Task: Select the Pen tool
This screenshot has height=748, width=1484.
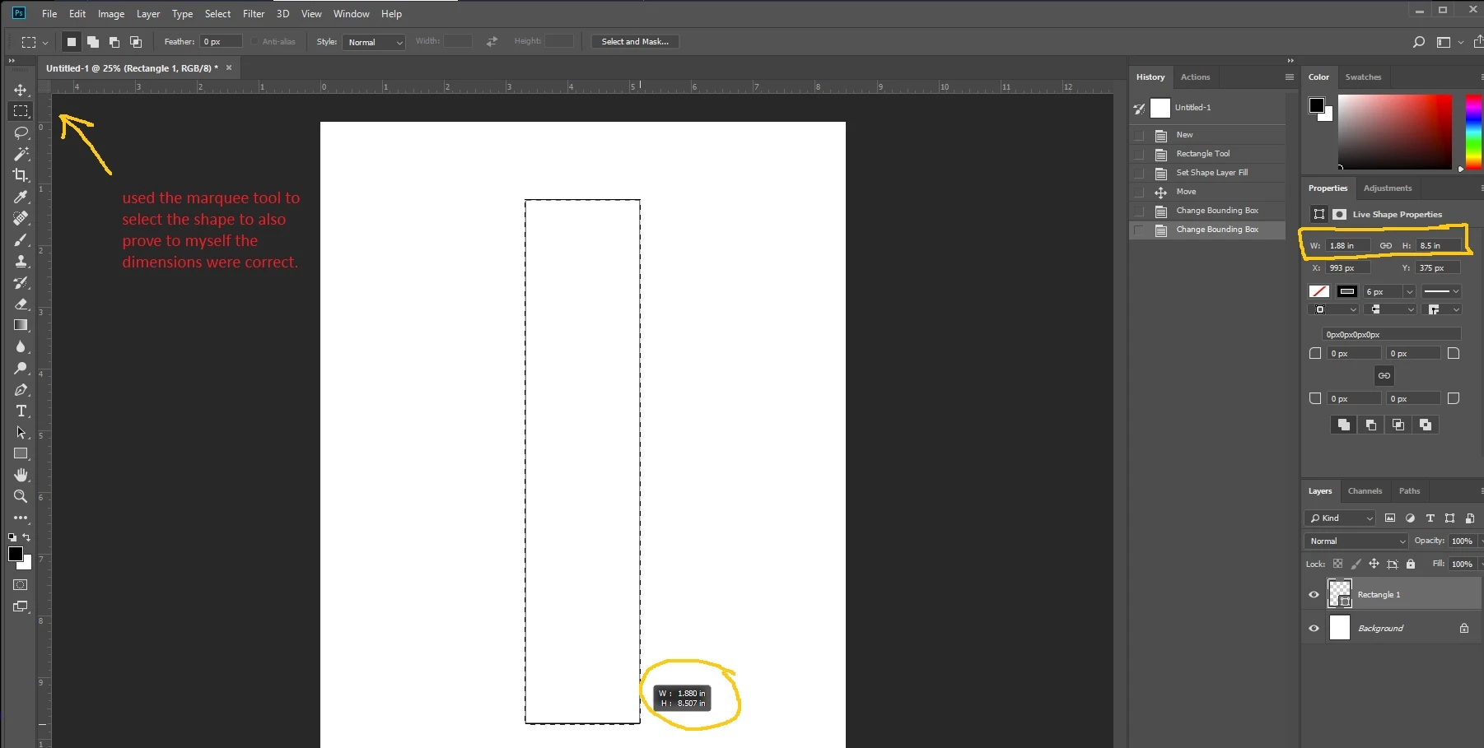Action: (21, 389)
